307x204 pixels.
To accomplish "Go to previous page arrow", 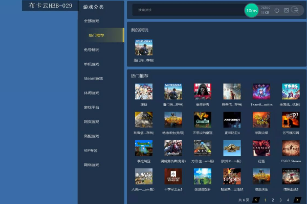I will click(x=256, y=200).
